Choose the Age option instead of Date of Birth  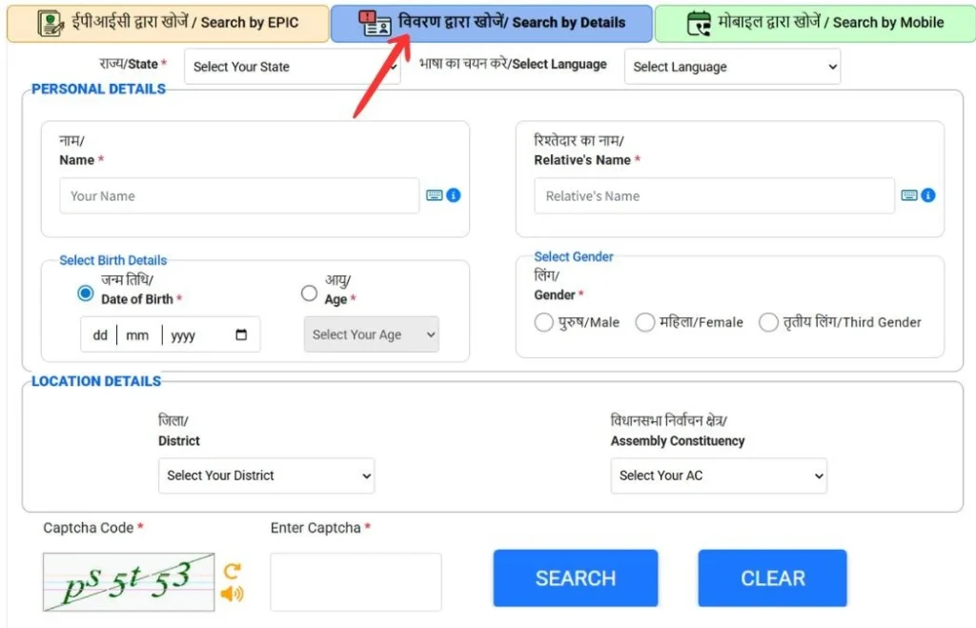click(x=309, y=294)
